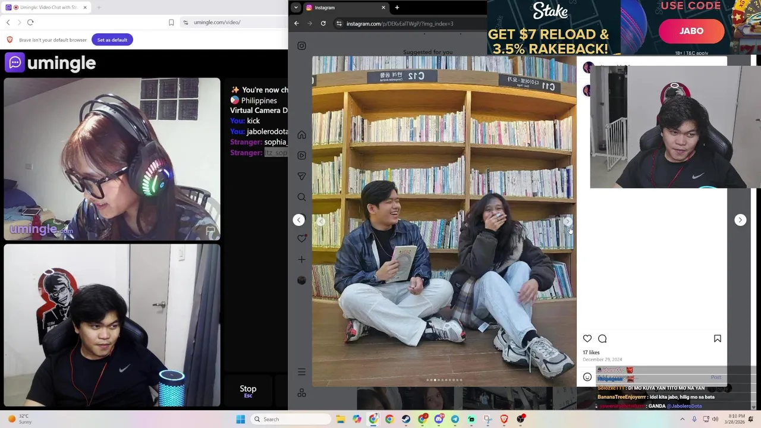761x428 pixels.
Task: Click 17 likes count on post
Action: [x=591, y=353]
